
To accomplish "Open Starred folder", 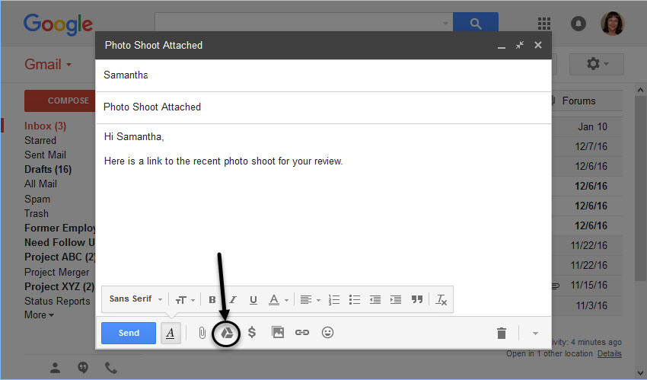I will [x=40, y=140].
